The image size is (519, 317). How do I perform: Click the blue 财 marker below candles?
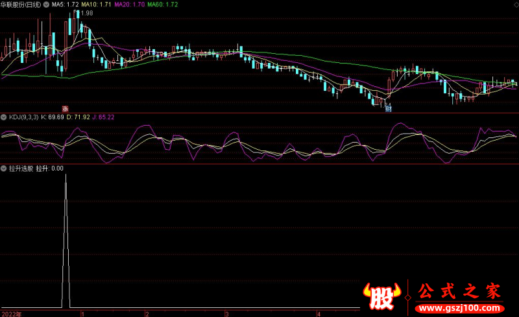(x=388, y=108)
